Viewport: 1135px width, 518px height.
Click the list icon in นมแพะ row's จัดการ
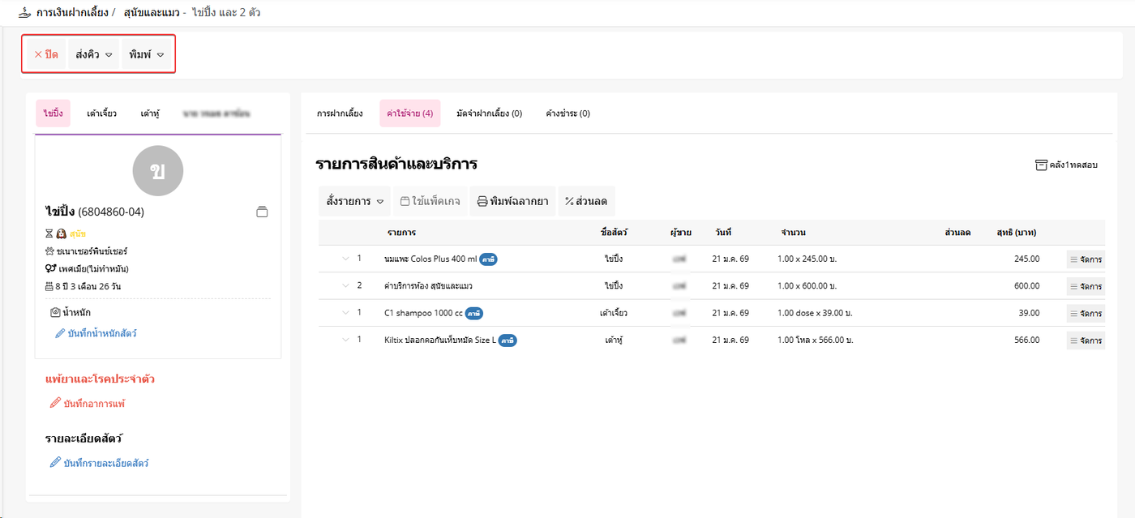click(x=1074, y=259)
